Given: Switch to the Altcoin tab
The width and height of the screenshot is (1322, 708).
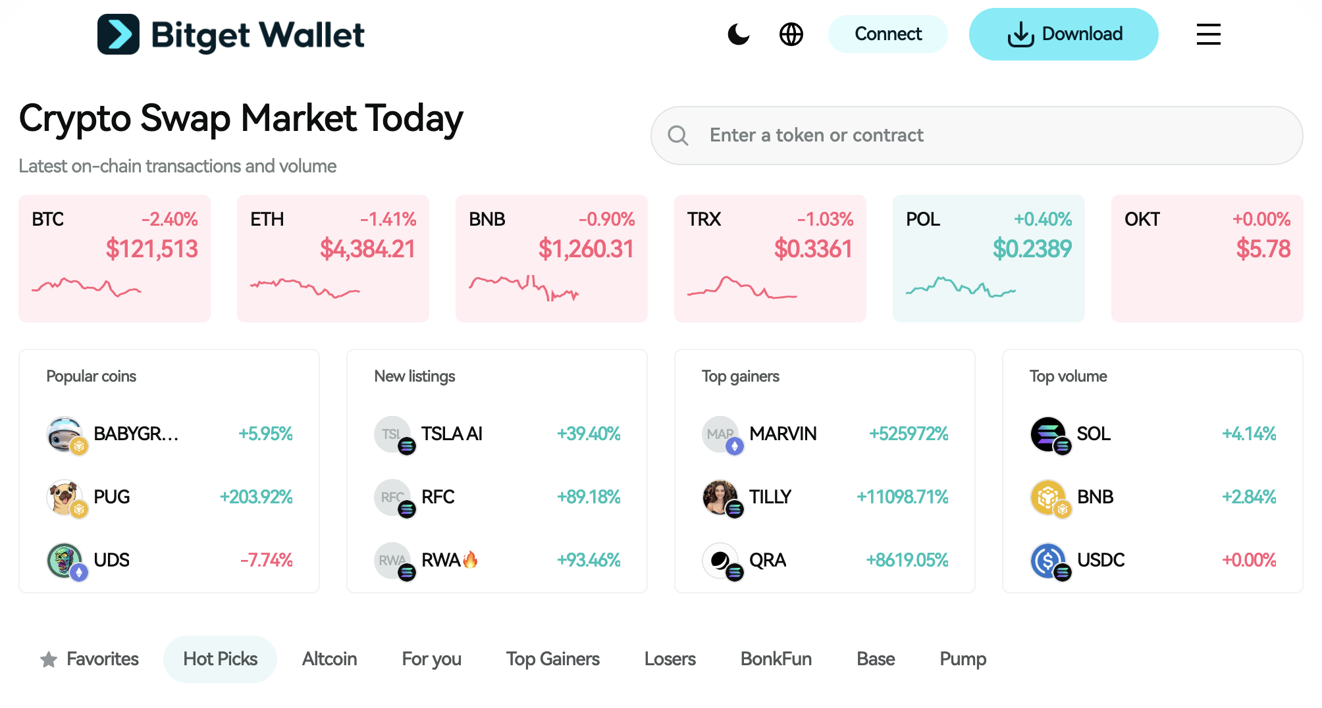Looking at the screenshot, I should [x=329, y=659].
